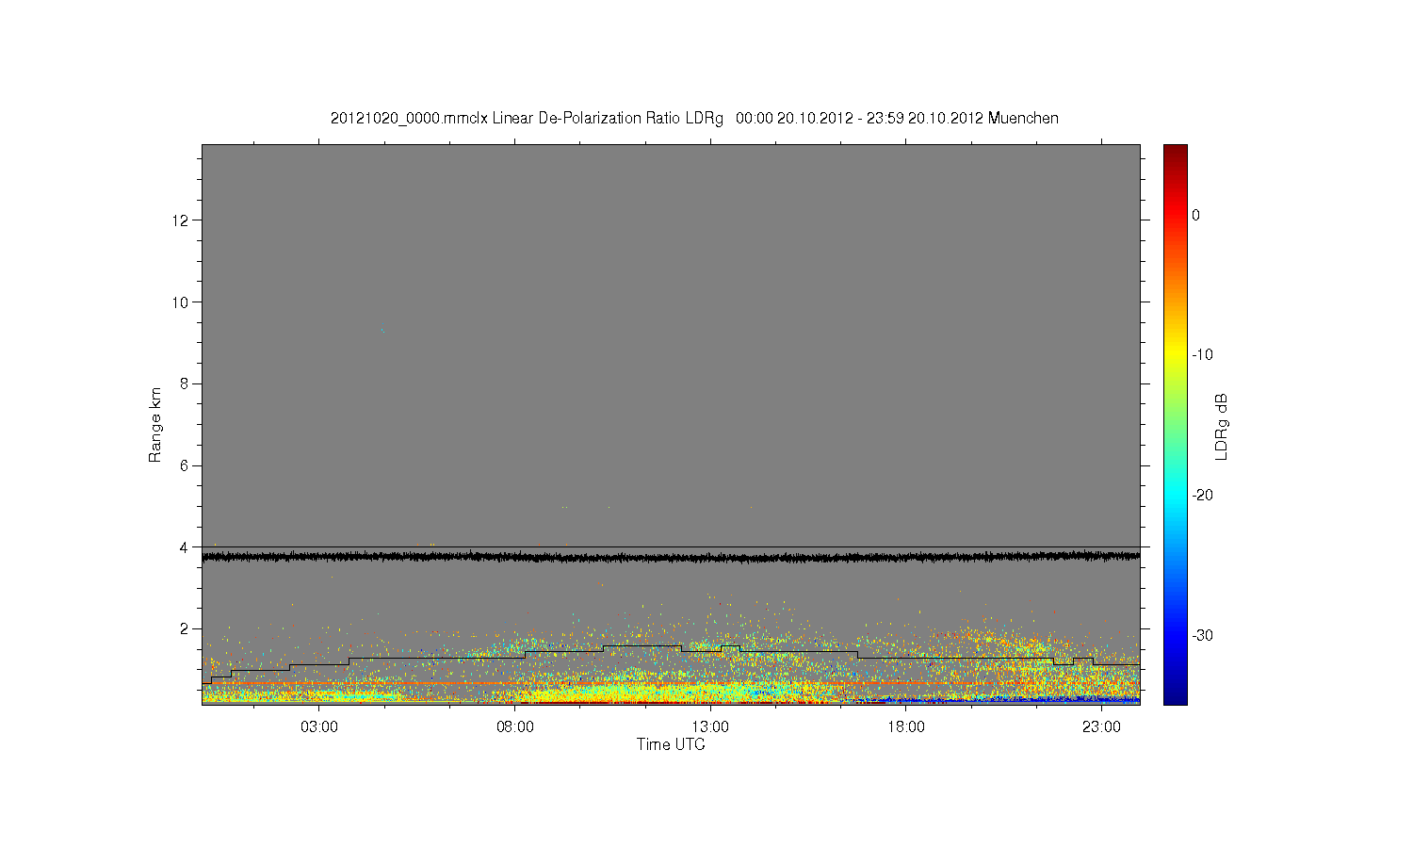Viewport: 1413px width, 848px height.
Task: Click the colorbar -10 dB label
Action: coord(1202,355)
